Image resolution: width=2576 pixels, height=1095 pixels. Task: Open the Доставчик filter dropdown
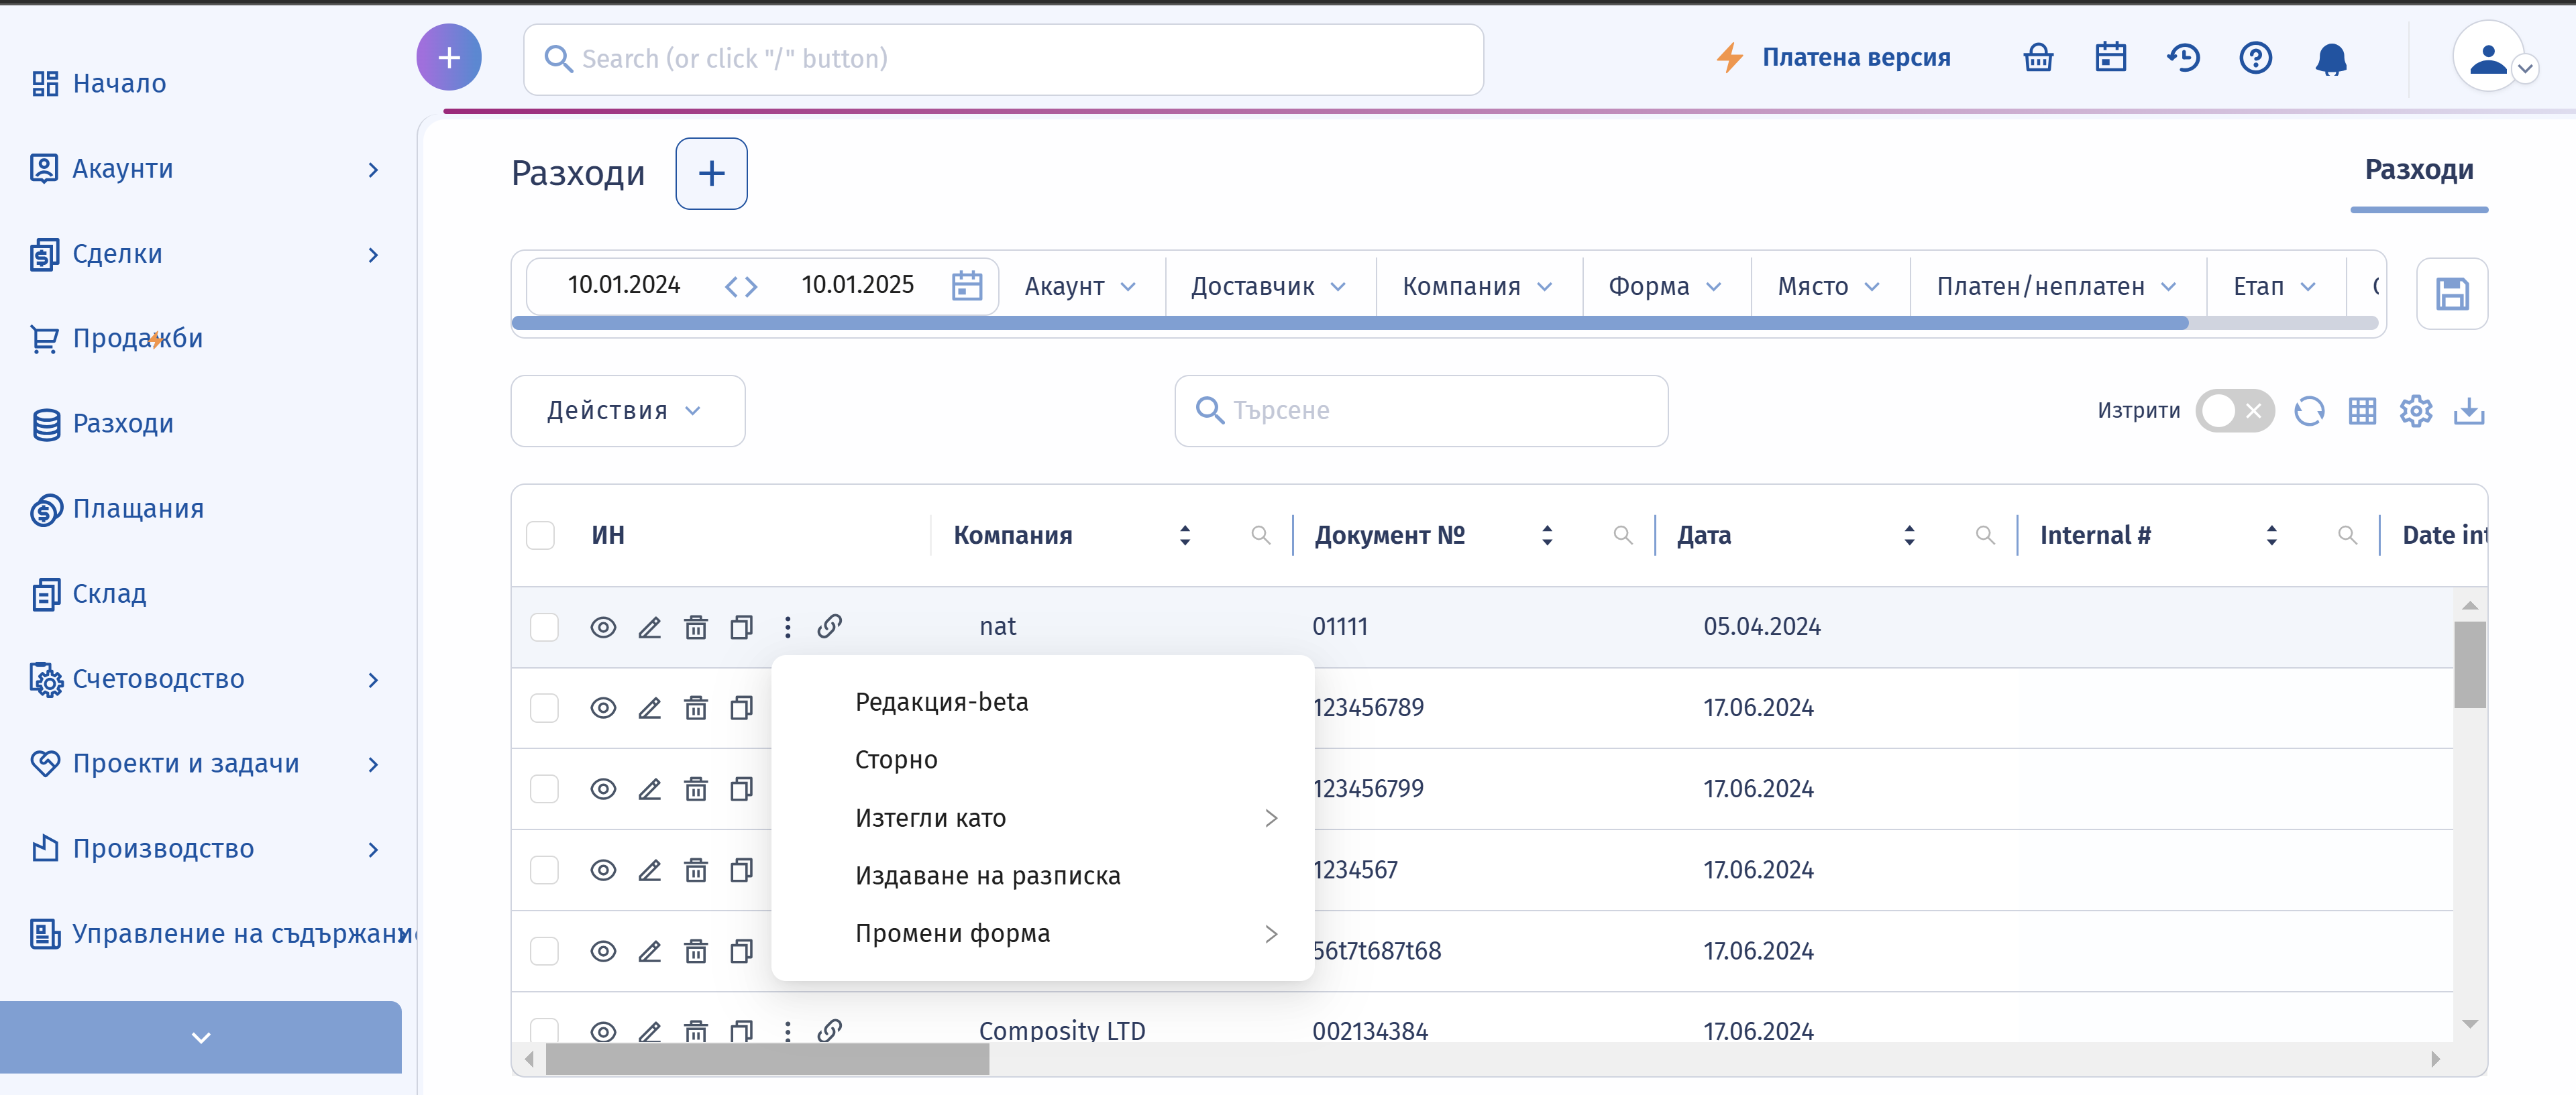coord(1269,287)
